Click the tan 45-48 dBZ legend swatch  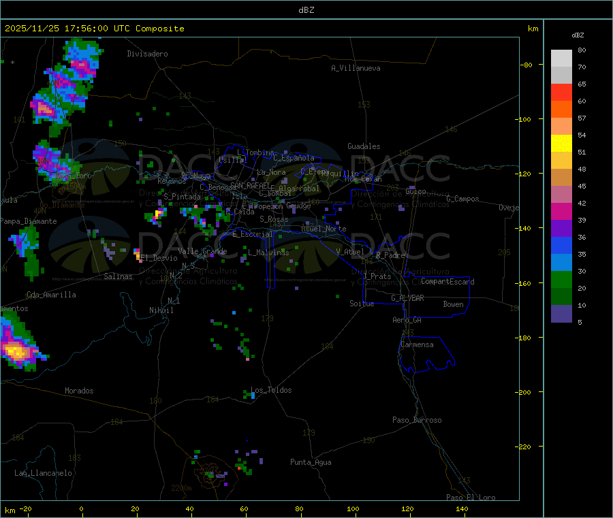[561, 178]
